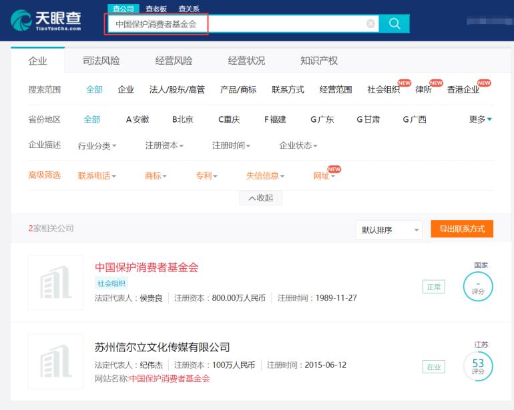Open the 司法风险 tab

tap(101, 61)
